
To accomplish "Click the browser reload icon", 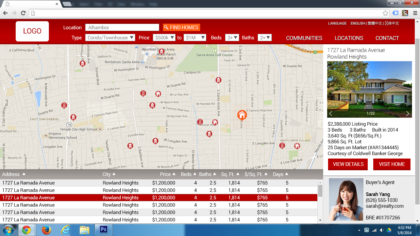I will coord(23,13).
